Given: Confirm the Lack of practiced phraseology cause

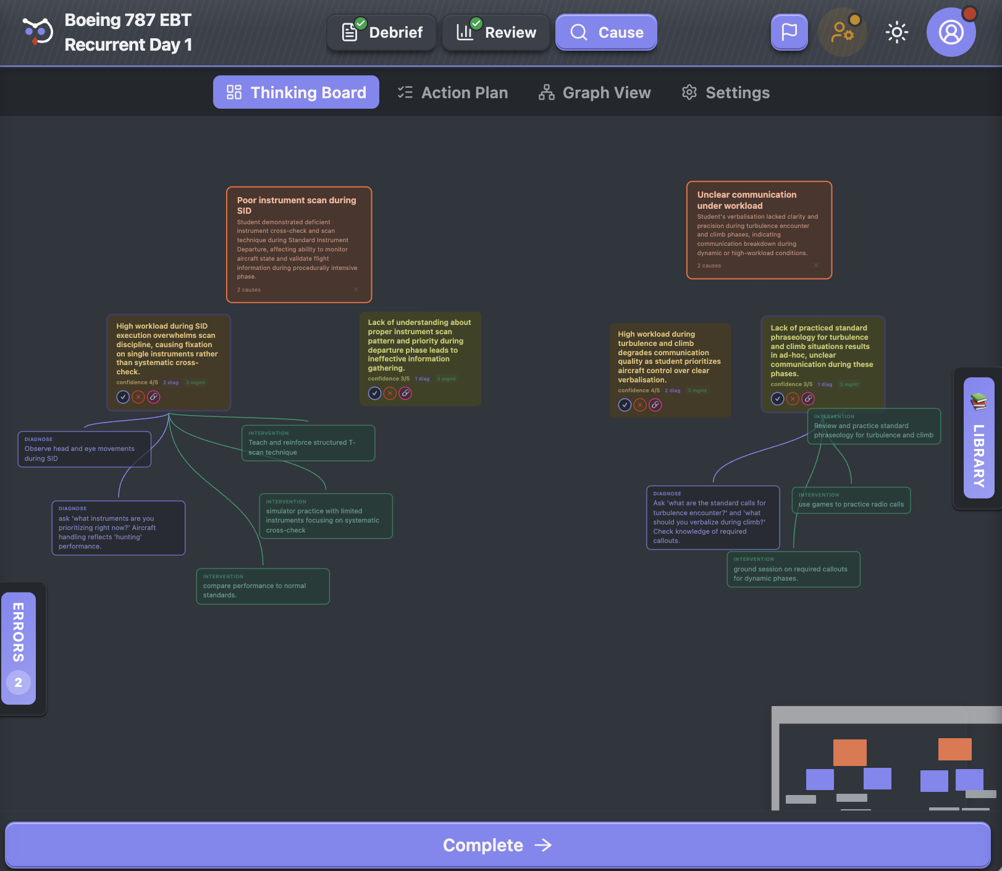Looking at the screenshot, I should click(777, 399).
